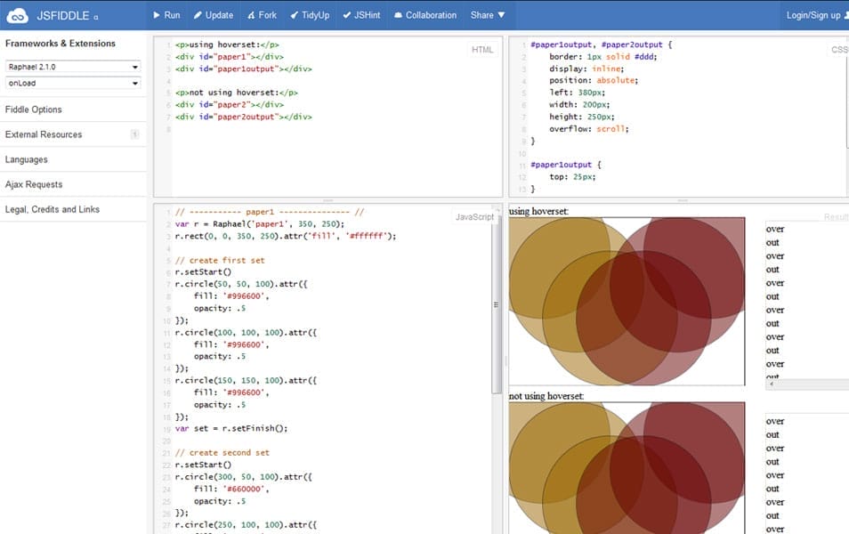
Task: Expand Fiddle Options section
Action: coord(34,109)
